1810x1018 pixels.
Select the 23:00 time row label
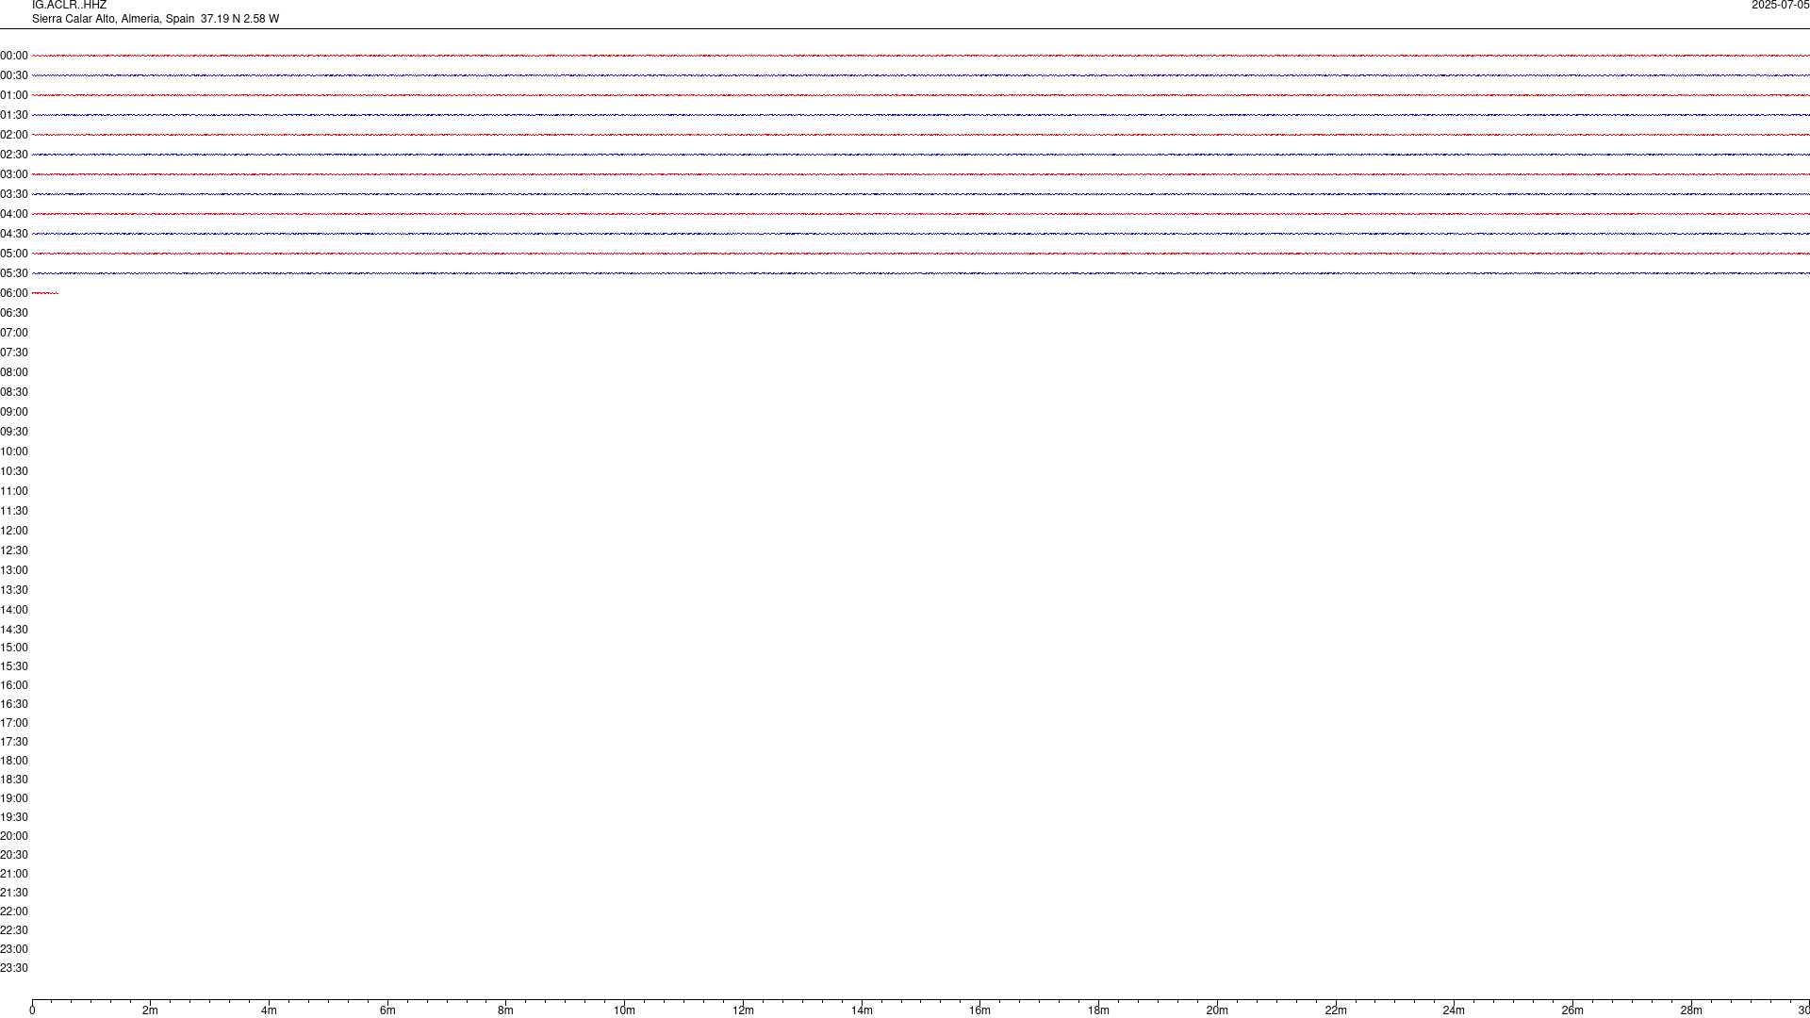(14, 949)
